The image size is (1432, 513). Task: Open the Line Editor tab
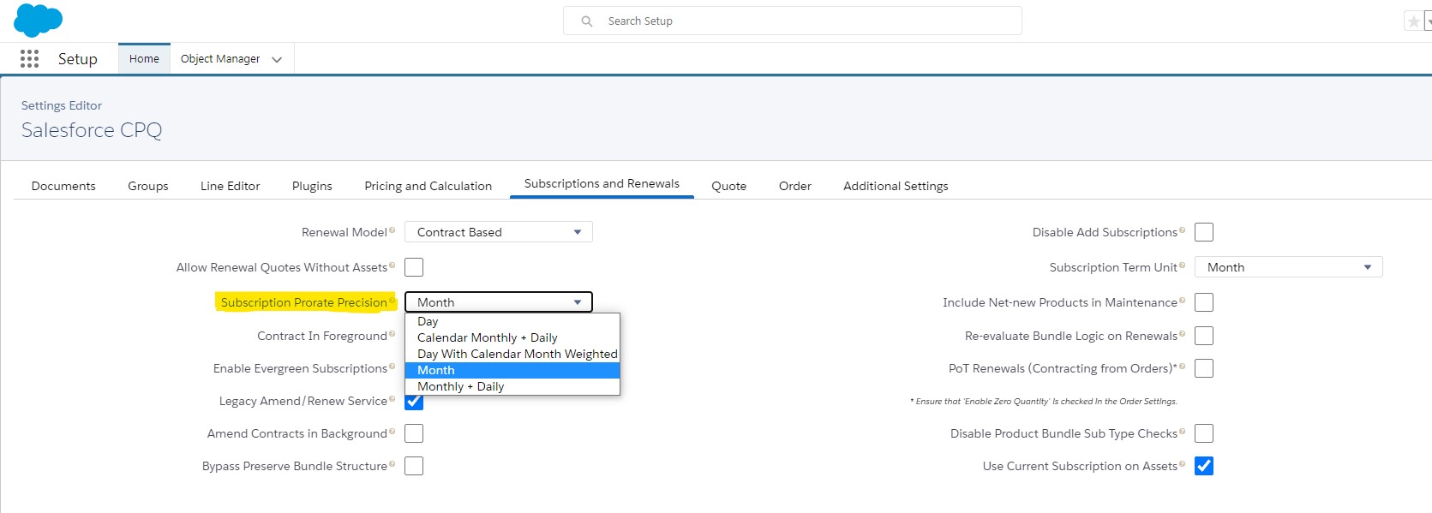click(x=230, y=186)
